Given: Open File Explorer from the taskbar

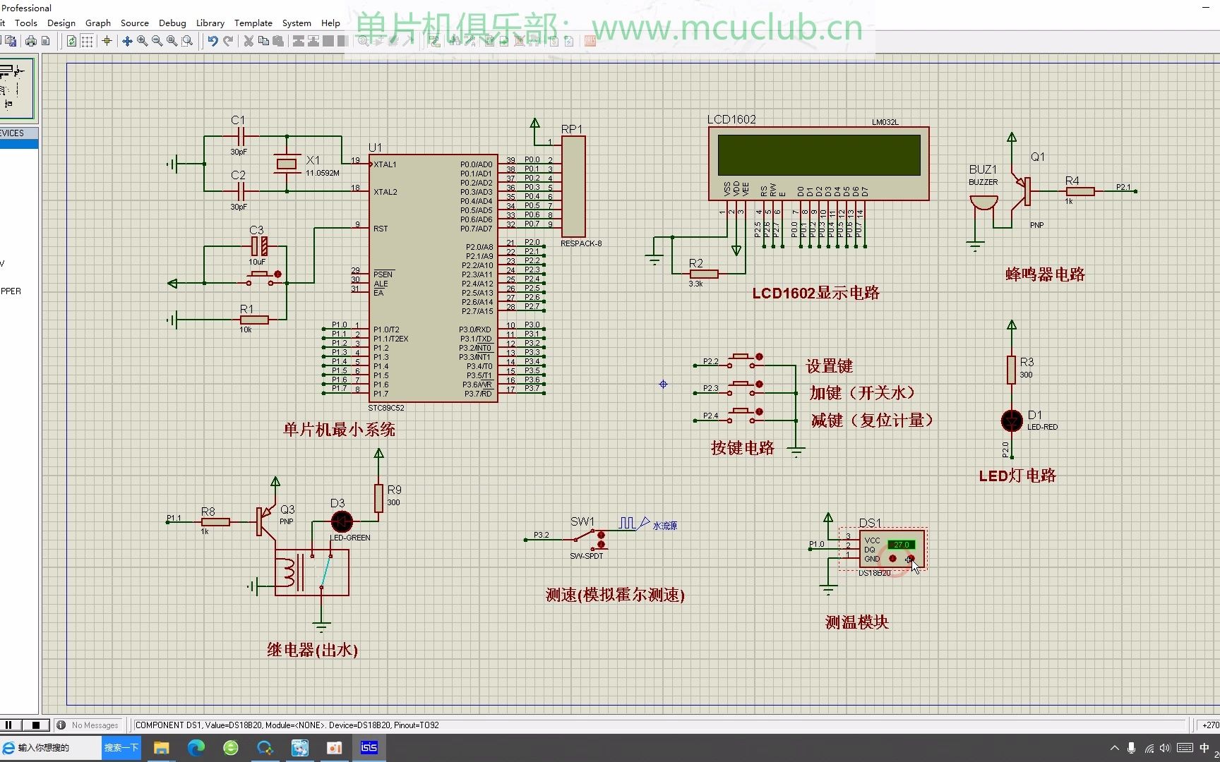Looking at the screenshot, I should tap(162, 748).
